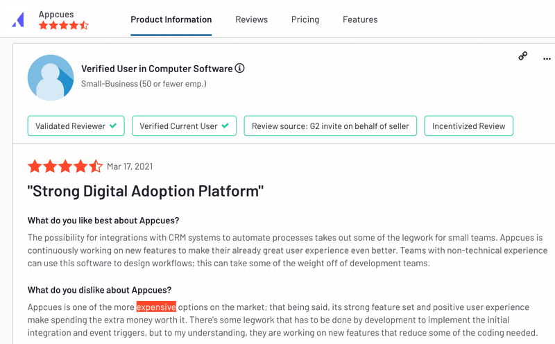Click Small-Business (50 or fewer emp.) text
Viewport: 555px width, 344px height.
(144, 84)
